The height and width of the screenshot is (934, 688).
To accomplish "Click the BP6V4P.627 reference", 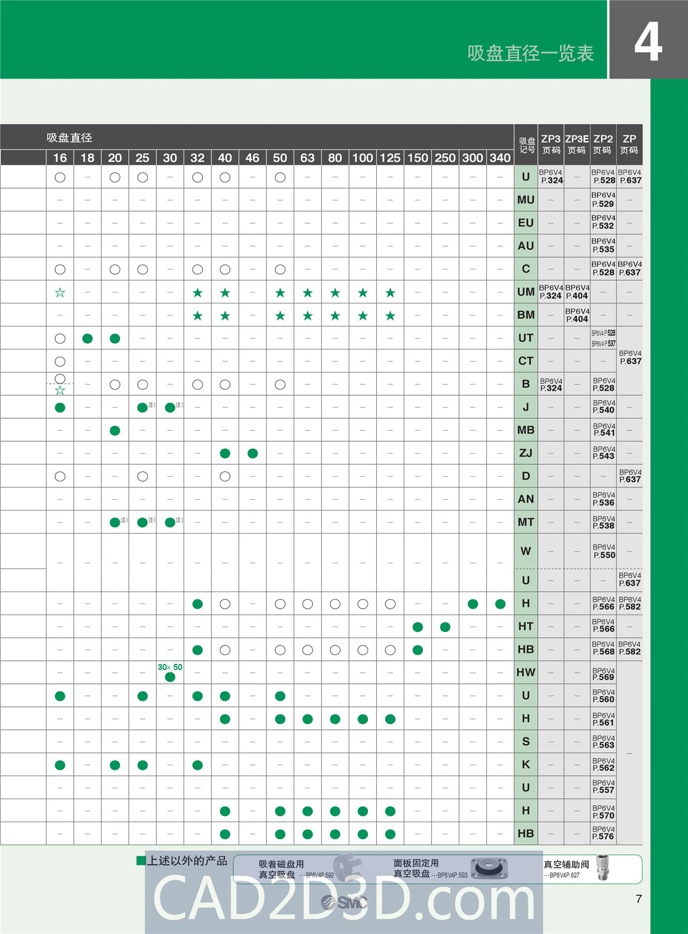I will [564, 875].
